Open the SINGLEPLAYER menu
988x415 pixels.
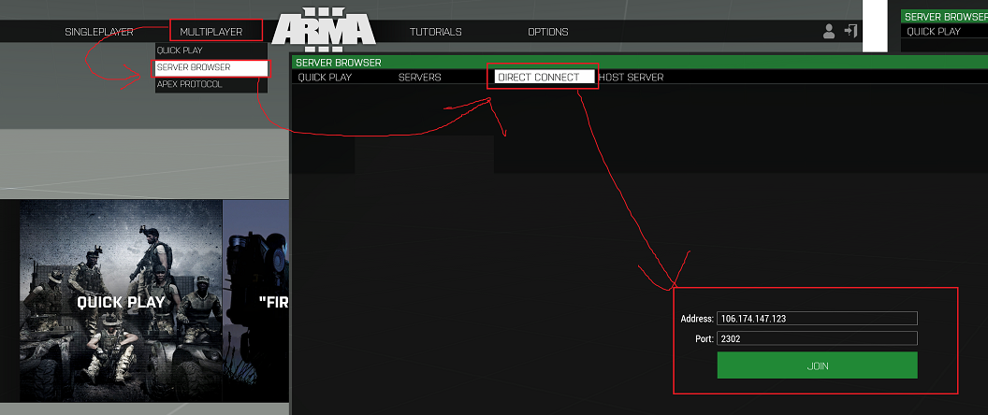pyautogui.click(x=99, y=32)
